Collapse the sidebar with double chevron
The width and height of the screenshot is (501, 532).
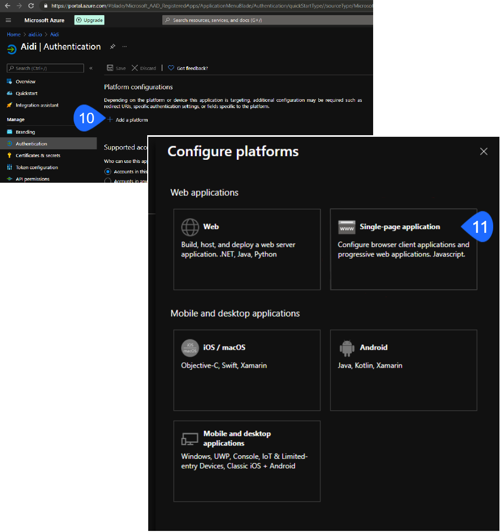[x=91, y=68]
